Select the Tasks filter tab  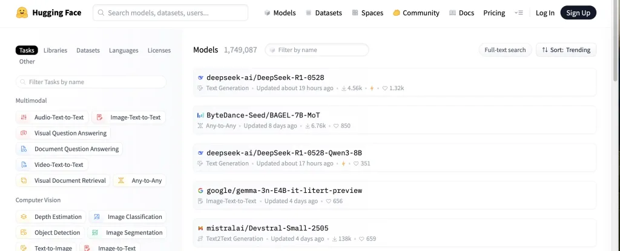tap(27, 50)
